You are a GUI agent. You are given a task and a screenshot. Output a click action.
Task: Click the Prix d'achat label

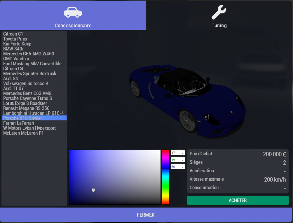click(201, 154)
